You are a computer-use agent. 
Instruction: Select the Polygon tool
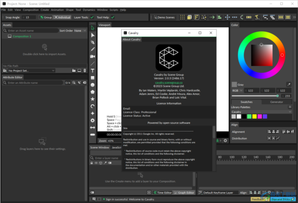(x=92, y=92)
